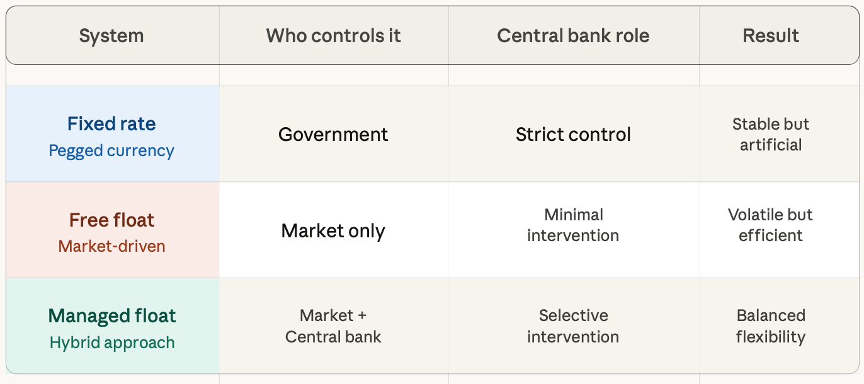Click the Result column header
The height and width of the screenshot is (384, 864).
(771, 36)
